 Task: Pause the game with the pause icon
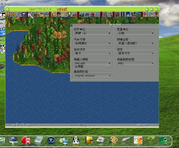tap(8, 15)
